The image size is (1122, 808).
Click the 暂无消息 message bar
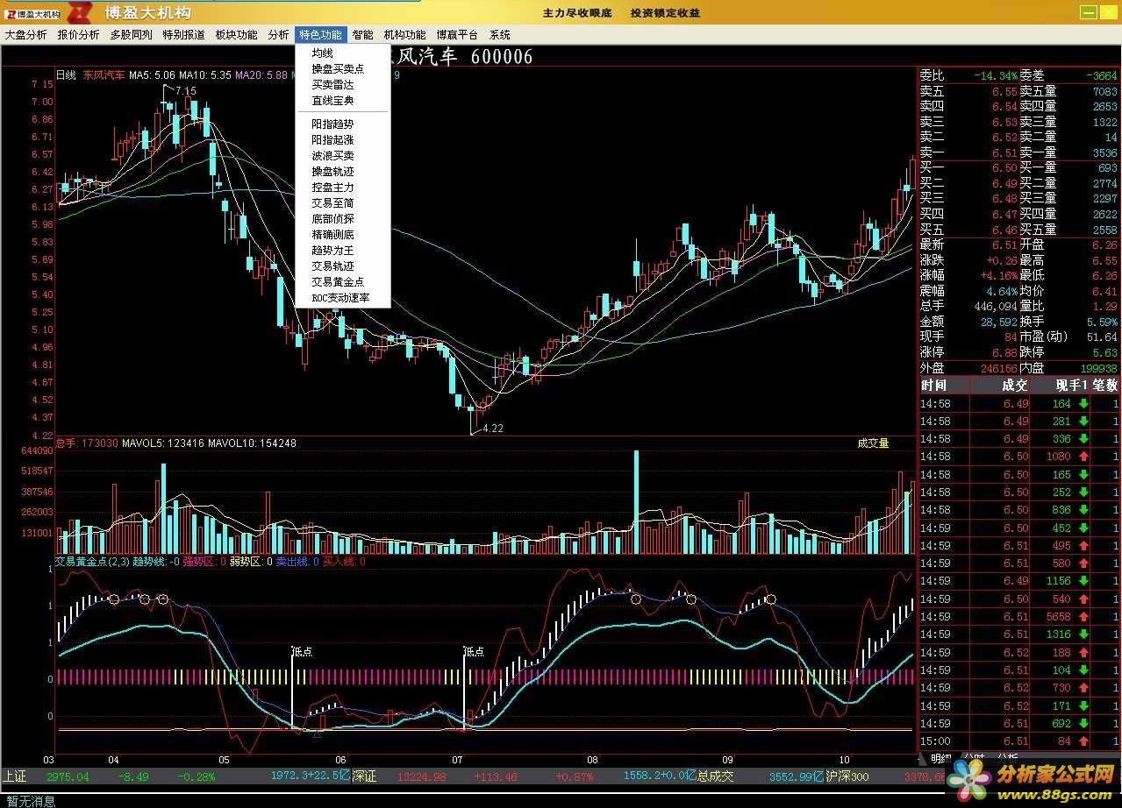pos(31,801)
